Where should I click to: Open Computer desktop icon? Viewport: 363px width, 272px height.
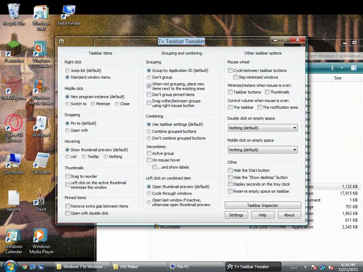click(x=14, y=164)
